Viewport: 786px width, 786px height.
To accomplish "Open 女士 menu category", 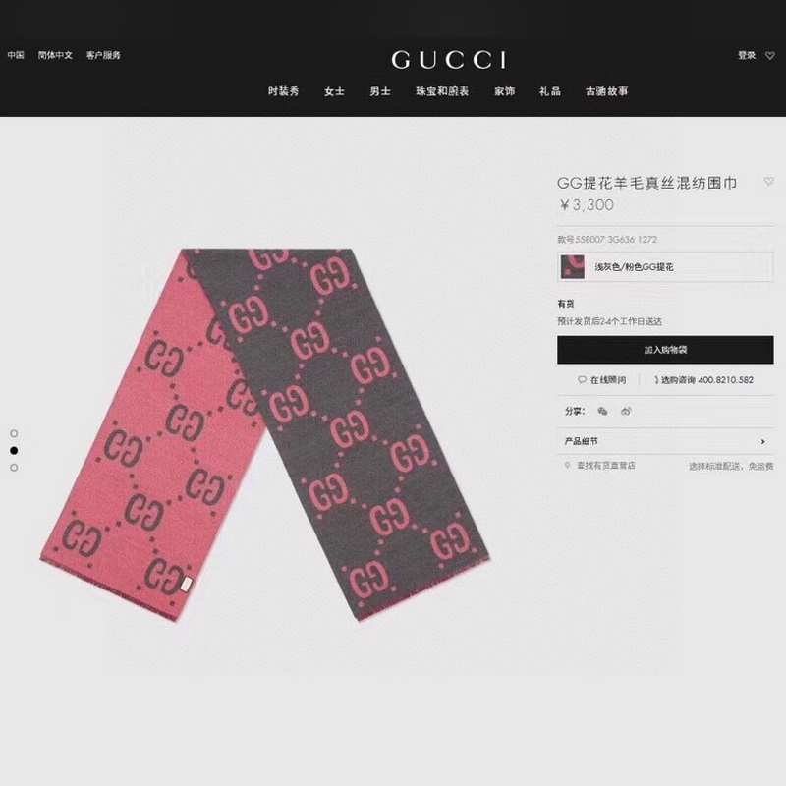I will 334,91.
